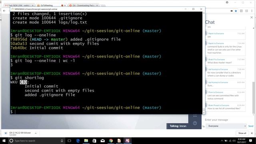The image size is (256, 144).
Task: Open the document app icon beside Chrome on taskbar
Action: (119, 140)
